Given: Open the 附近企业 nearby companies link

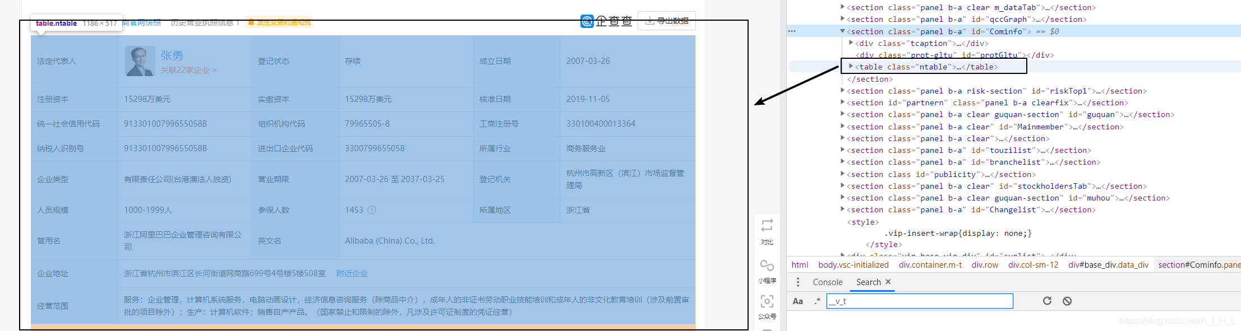Looking at the screenshot, I should coord(352,273).
